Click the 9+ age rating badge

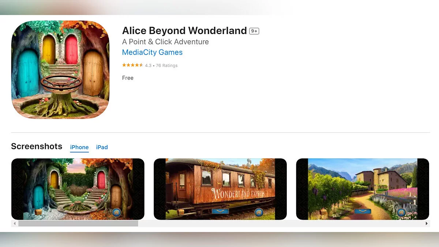pos(254,31)
